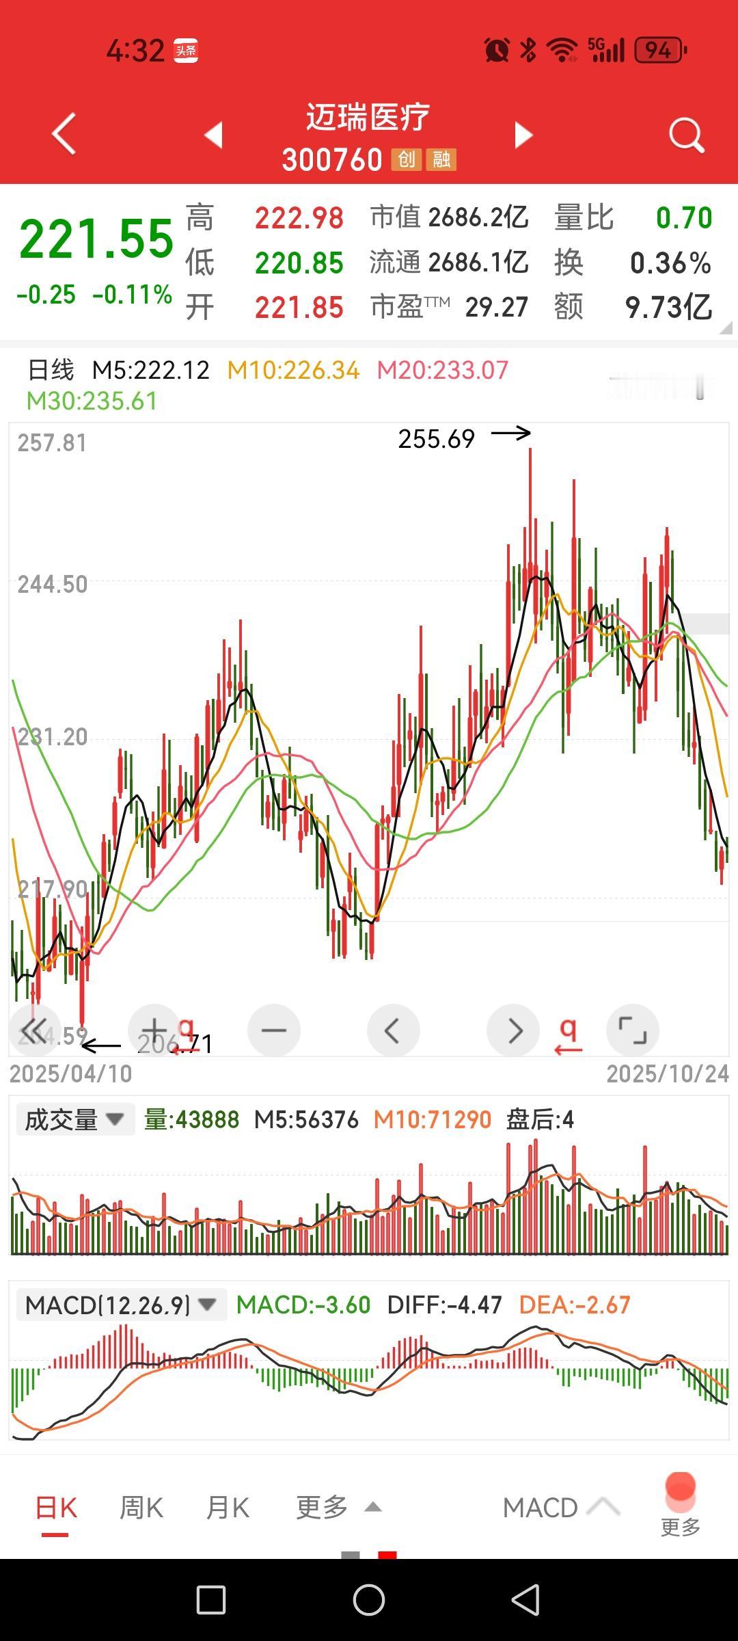Tap the Android home circle button
This screenshot has height=1641, width=738.
369,1601
